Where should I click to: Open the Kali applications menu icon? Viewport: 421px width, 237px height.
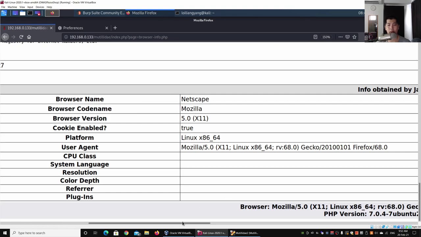click(x=4, y=13)
